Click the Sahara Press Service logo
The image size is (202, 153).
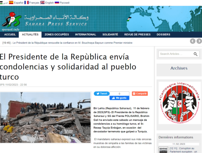(x=11, y=19)
